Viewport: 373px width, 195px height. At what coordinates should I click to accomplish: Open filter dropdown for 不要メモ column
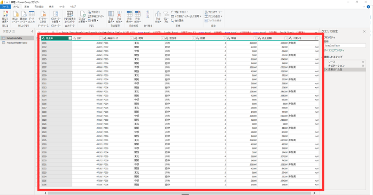(x=317, y=38)
